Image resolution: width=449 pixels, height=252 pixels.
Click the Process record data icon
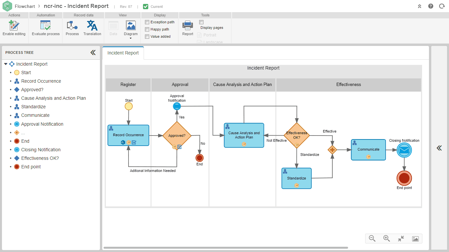(x=72, y=26)
